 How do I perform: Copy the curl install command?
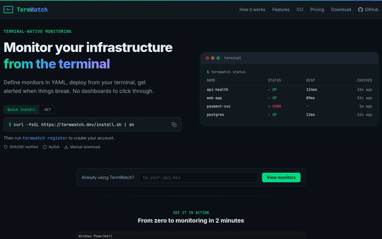point(174,125)
